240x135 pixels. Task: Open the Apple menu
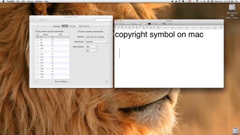click(3, 1)
